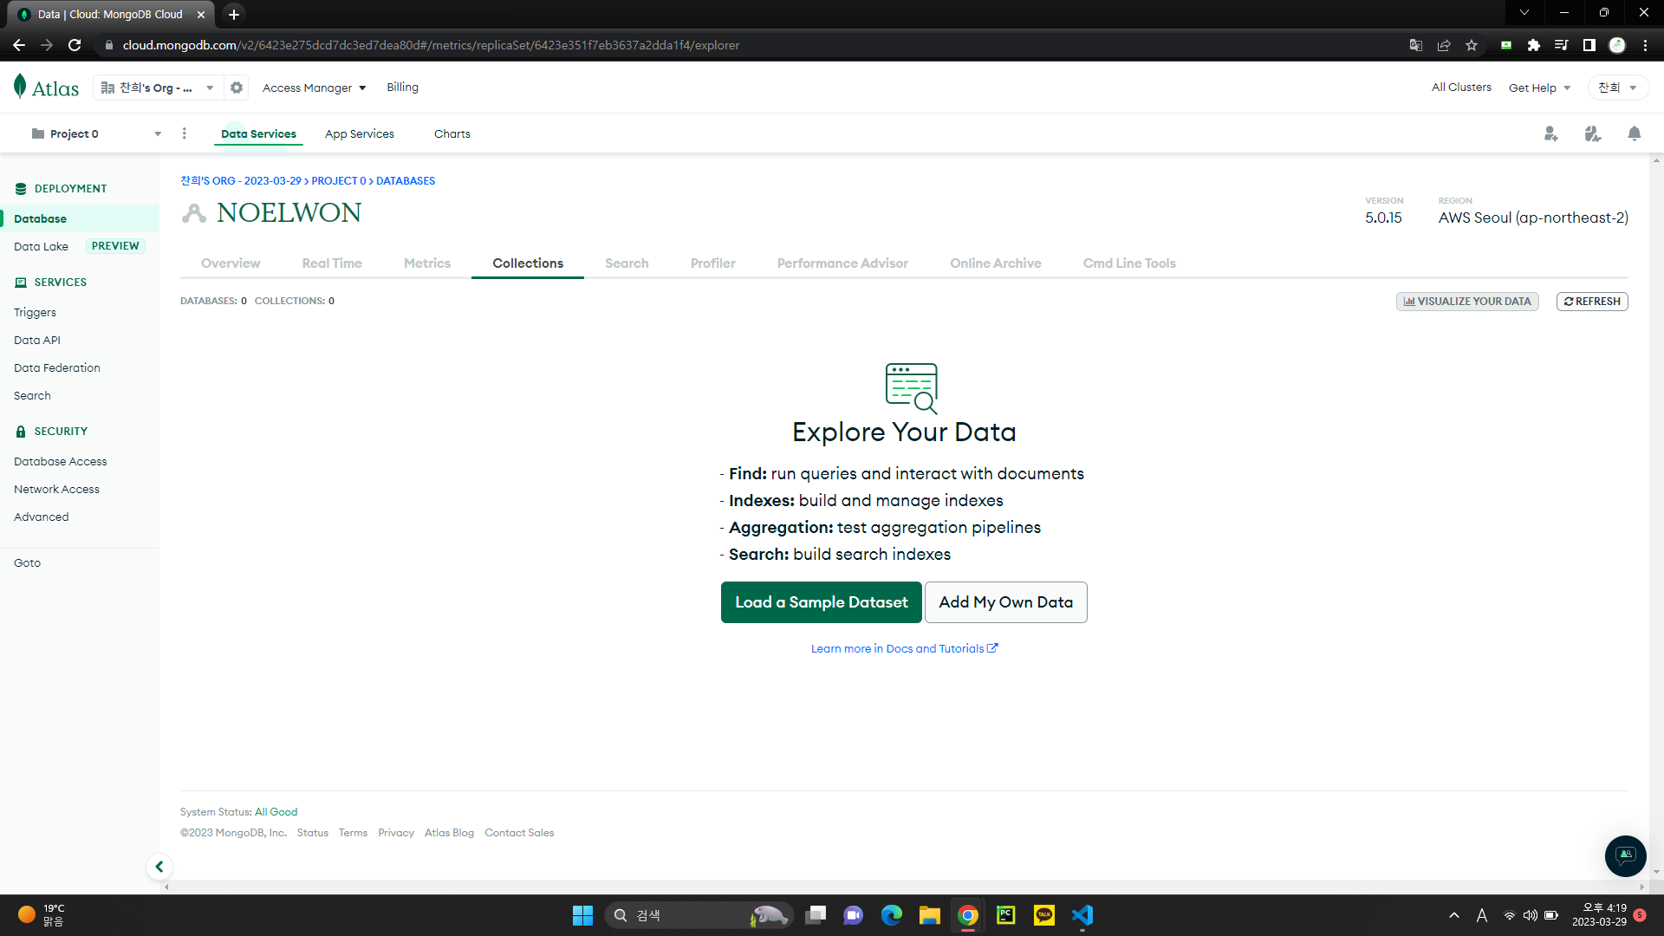This screenshot has width=1664, height=936.
Task: Open the chat support bubble icon
Action: tap(1626, 856)
